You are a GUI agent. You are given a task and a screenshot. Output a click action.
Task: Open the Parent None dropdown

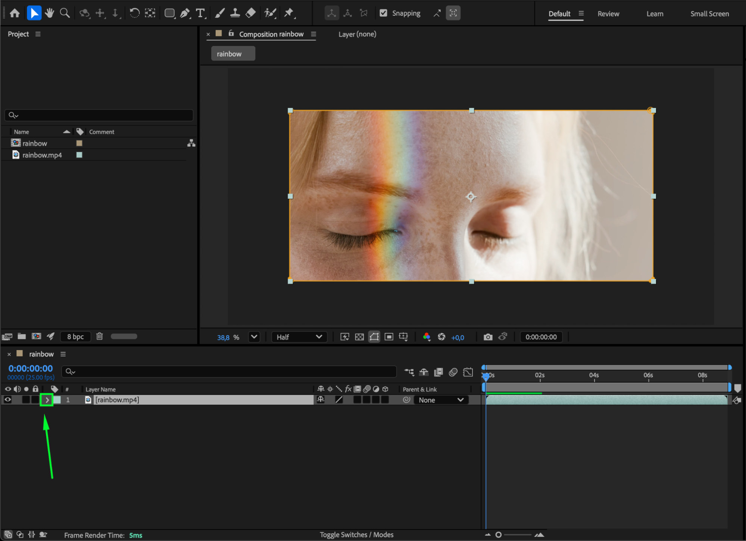(x=441, y=400)
